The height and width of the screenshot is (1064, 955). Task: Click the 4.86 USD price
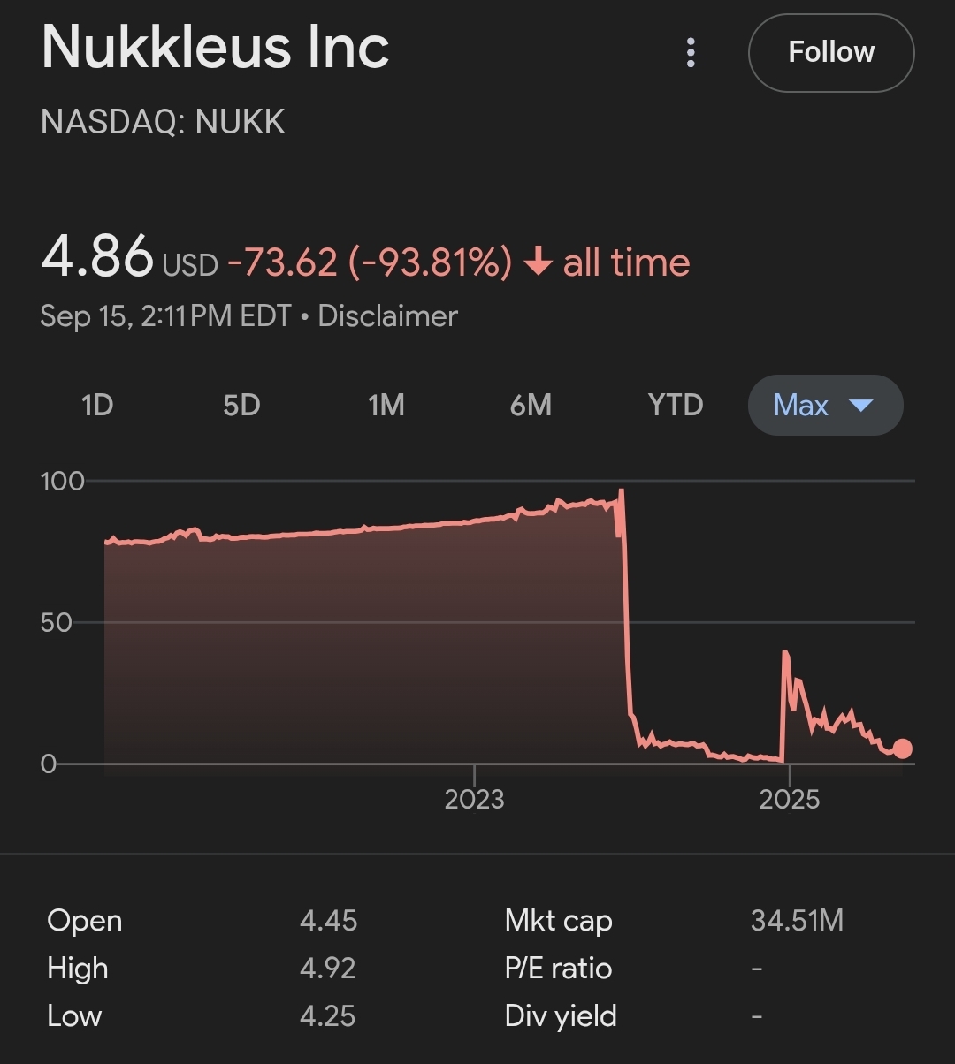[129, 257]
